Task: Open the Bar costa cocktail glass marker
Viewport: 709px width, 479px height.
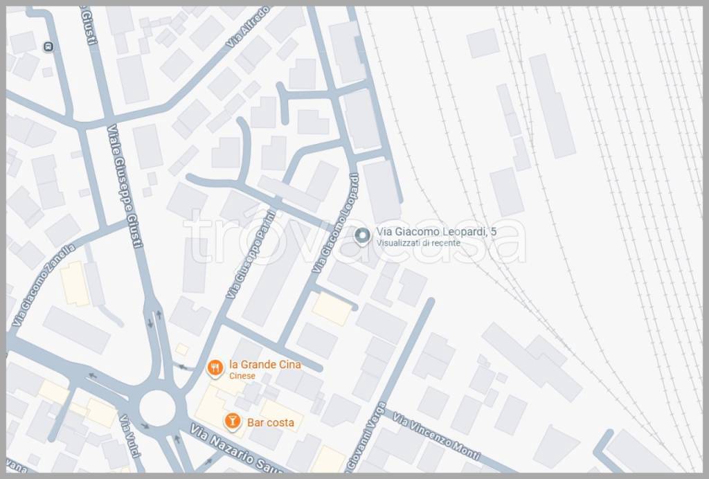Action: [x=233, y=422]
